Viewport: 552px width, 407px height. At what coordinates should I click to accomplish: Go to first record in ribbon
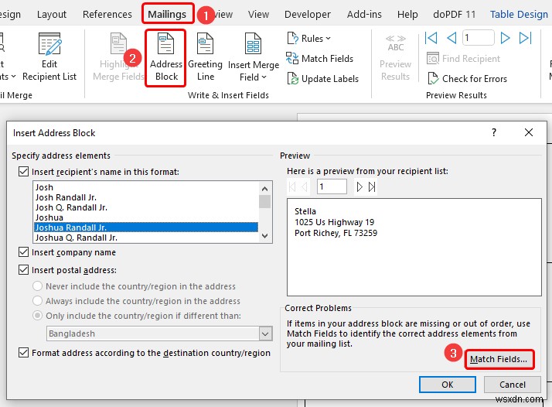431,38
